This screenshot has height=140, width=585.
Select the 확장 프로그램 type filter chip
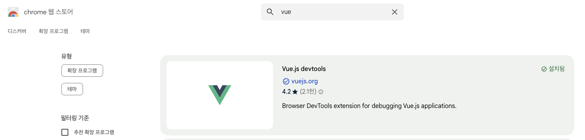(82, 71)
